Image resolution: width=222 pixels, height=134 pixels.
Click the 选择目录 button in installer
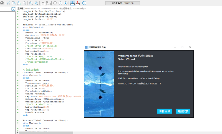click(x=165, y=111)
